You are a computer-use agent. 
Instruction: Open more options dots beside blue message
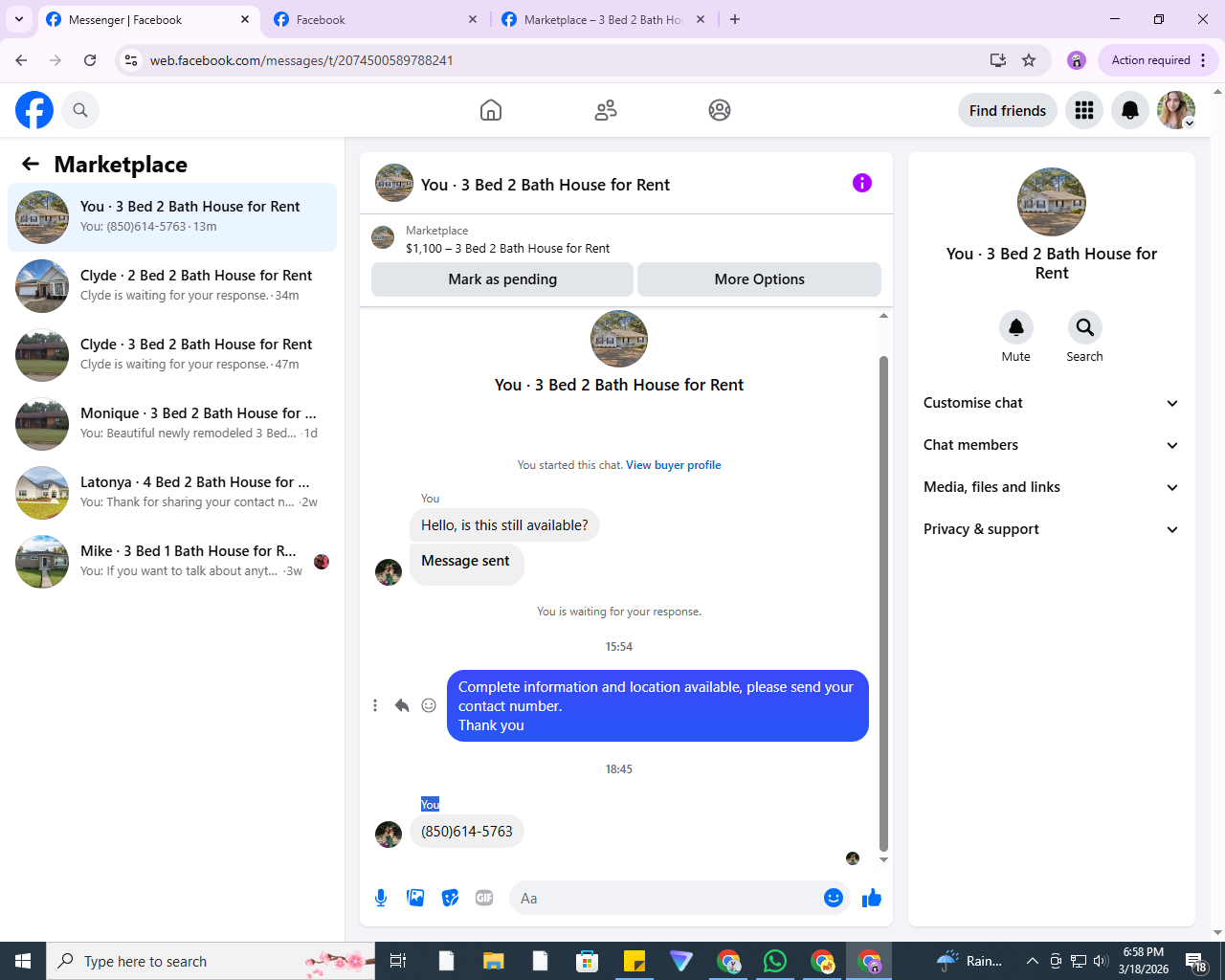point(375,705)
